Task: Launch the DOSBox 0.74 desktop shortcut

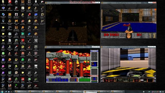Action: (10, 16)
